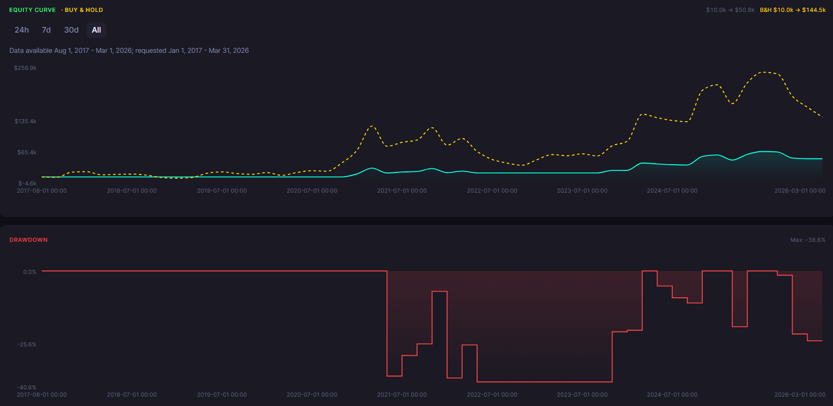The width and height of the screenshot is (833, 406).
Task: Choose the 30d time range tab
Action: coord(71,30)
